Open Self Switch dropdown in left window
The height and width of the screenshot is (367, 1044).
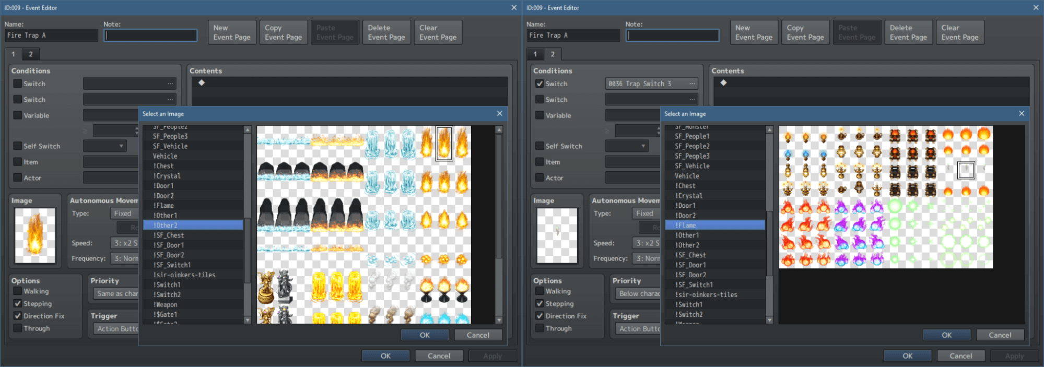tap(104, 146)
